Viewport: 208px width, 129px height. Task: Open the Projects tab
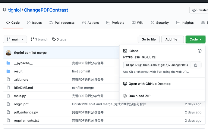(115, 23)
